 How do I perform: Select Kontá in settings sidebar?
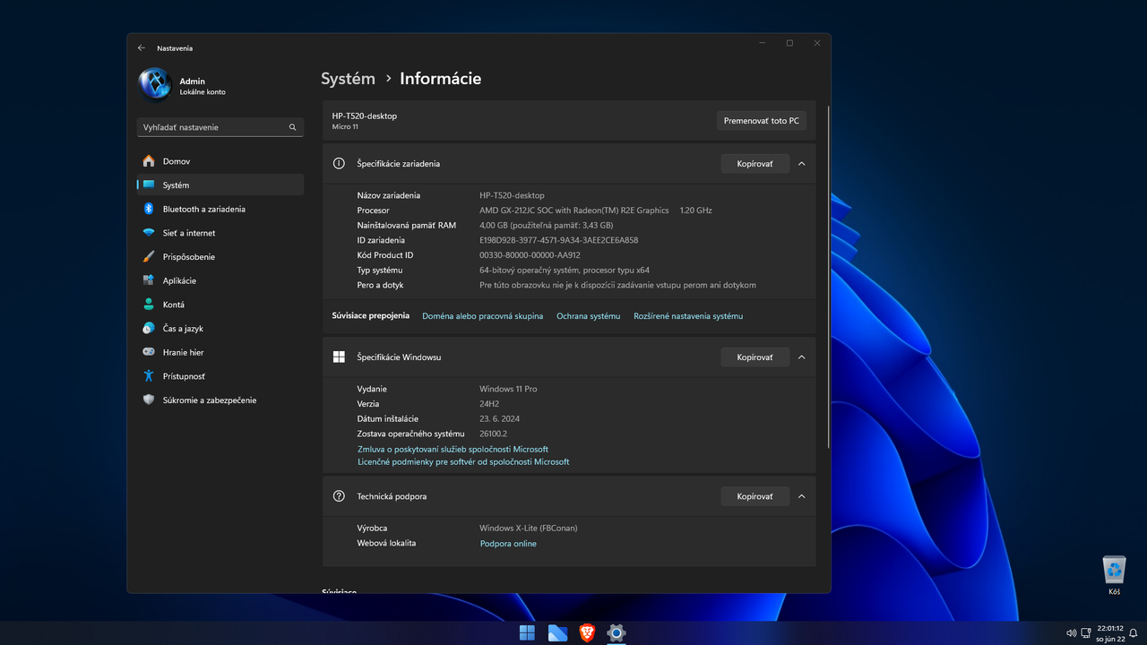220,305
